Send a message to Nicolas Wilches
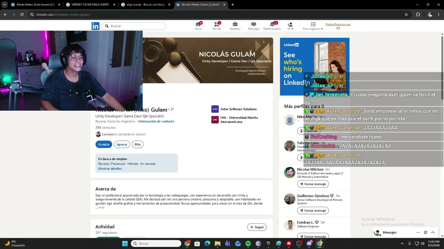This screenshot has width=444, height=249. pyautogui.click(x=313, y=184)
